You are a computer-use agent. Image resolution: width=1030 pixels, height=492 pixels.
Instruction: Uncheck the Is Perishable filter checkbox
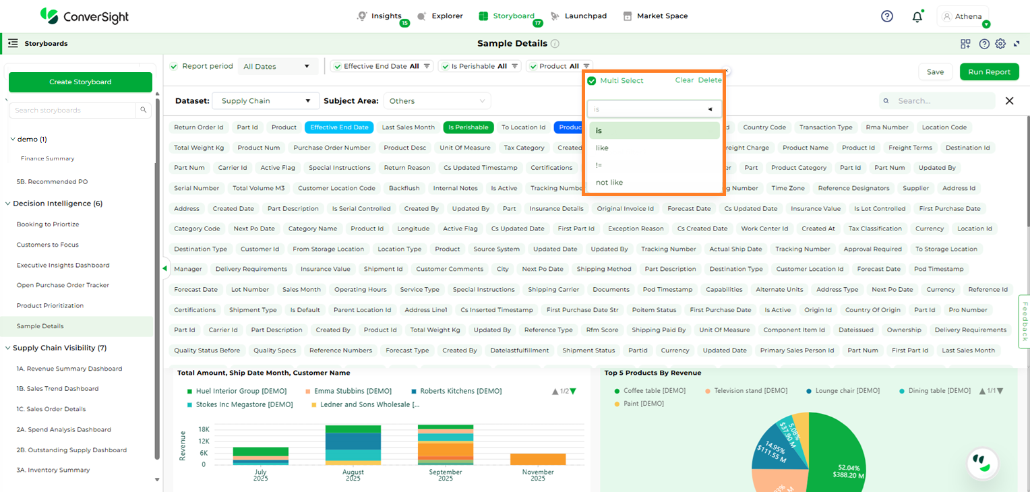pos(444,66)
